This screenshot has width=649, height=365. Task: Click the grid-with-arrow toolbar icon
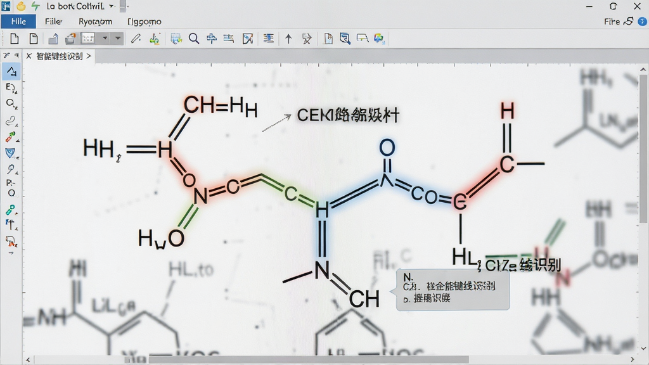pos(176,39)
